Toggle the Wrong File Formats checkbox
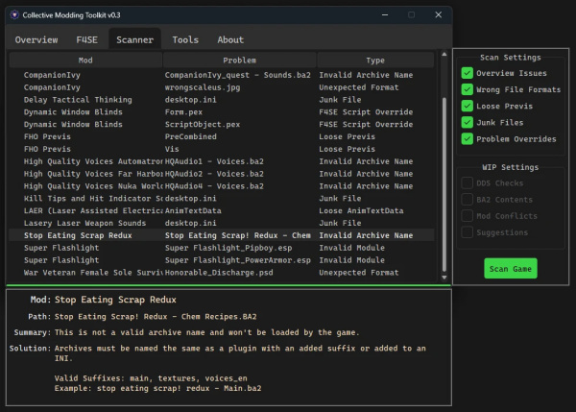Screen dimensions: 576x412 (468, 89)
